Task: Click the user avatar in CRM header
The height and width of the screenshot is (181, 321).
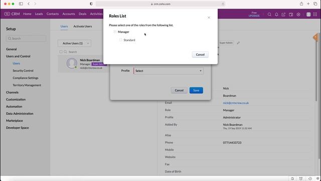Action: 308,14
